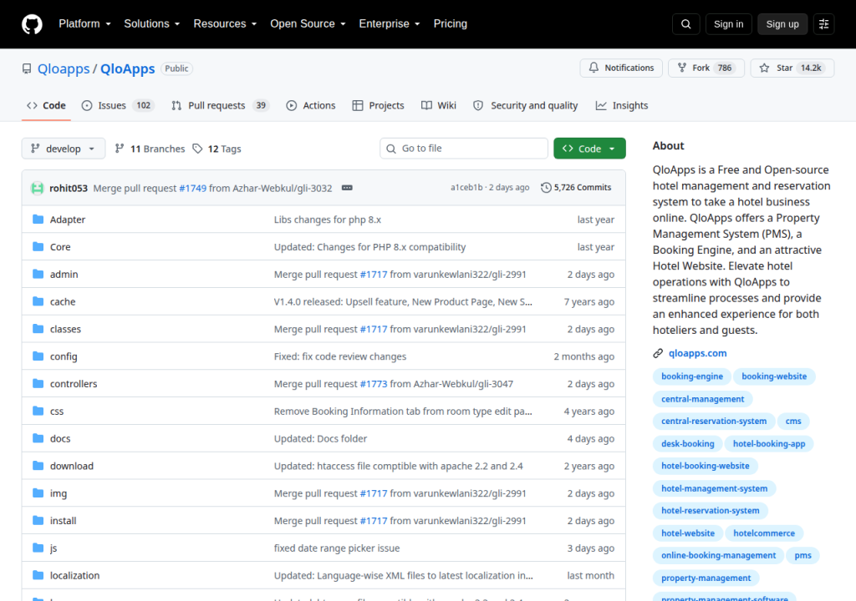Expand the Enterprise menu

click(390, 24)
